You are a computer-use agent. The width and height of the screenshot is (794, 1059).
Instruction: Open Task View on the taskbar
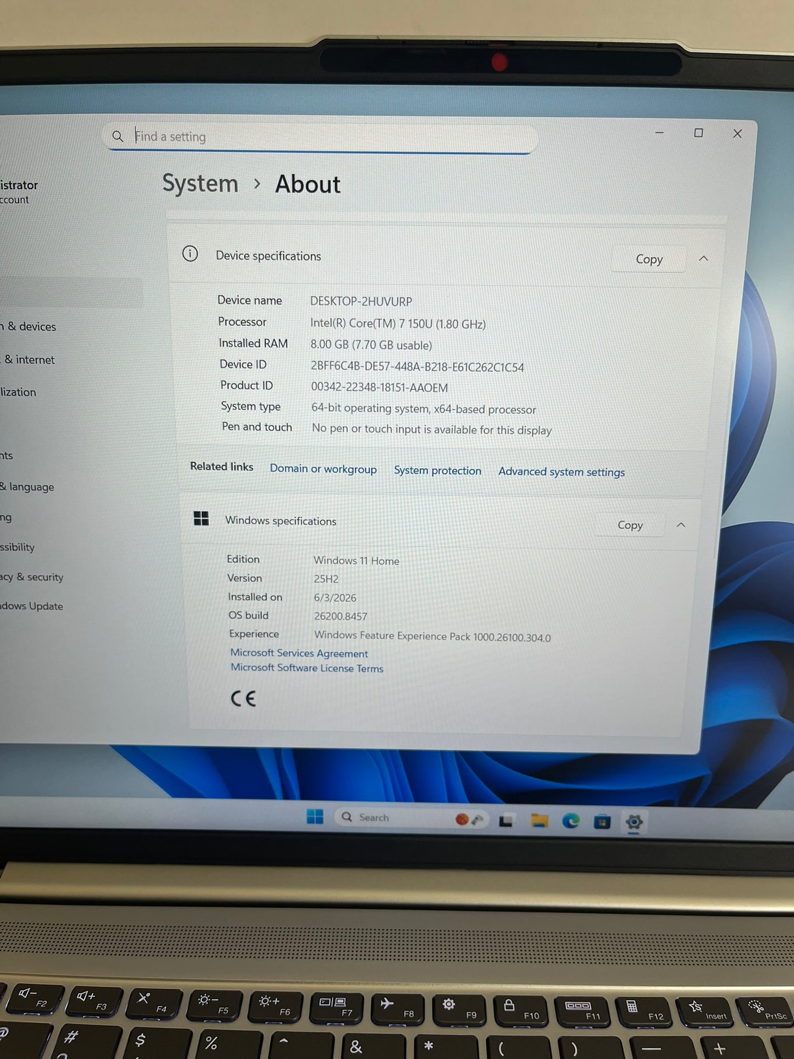click(x=506, y=821)
